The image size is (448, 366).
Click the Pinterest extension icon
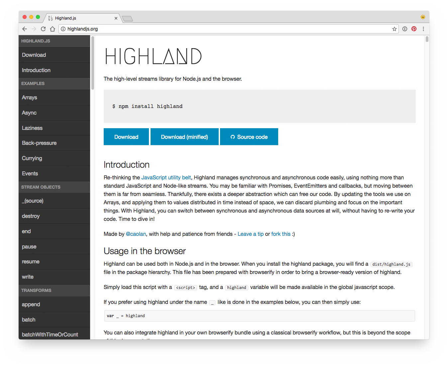(414, 29)
